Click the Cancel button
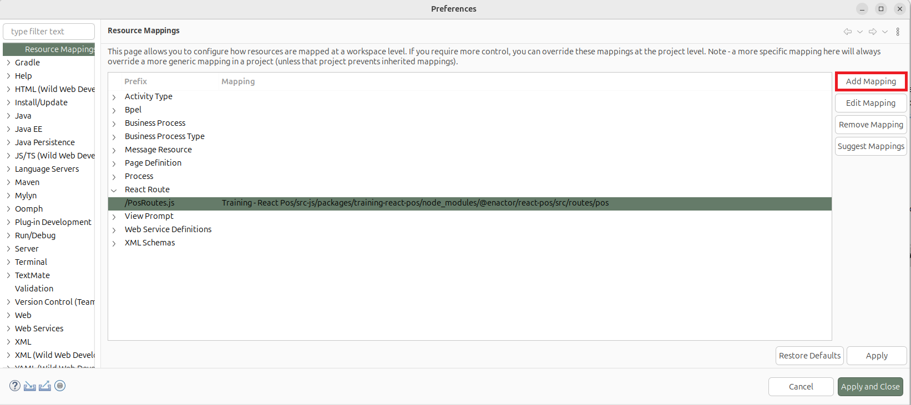The image size is (911, 405). [801, 387]
